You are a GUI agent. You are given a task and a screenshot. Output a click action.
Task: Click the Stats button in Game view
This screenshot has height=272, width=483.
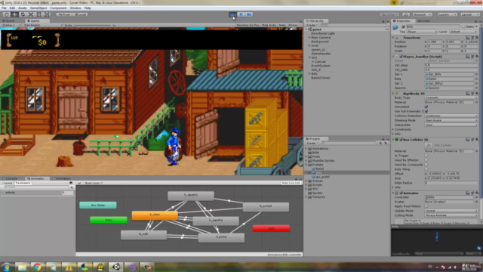click(281, 25)
